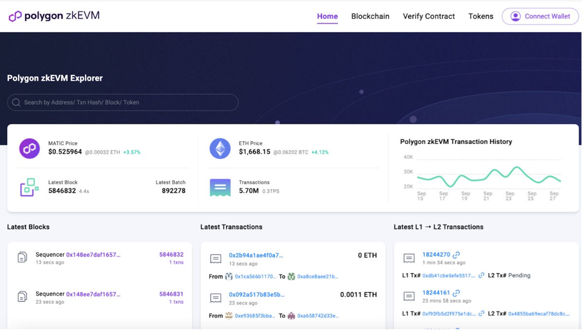Screen dimensions: 584x333
Task: Click the chain link icon after 18244161
Action: pos(456,293)
